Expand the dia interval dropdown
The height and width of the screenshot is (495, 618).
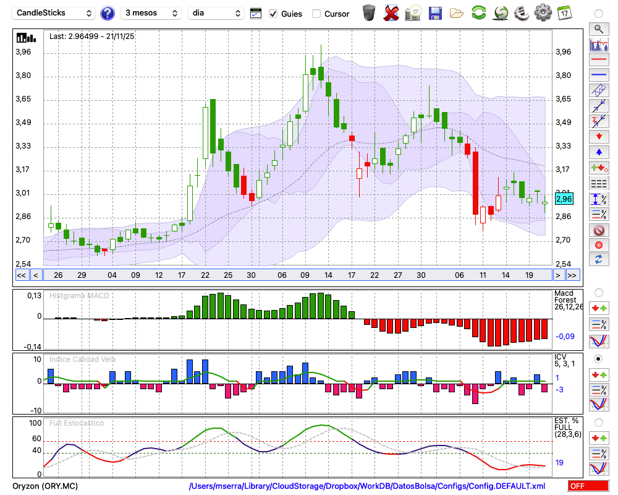pos(216,13)
